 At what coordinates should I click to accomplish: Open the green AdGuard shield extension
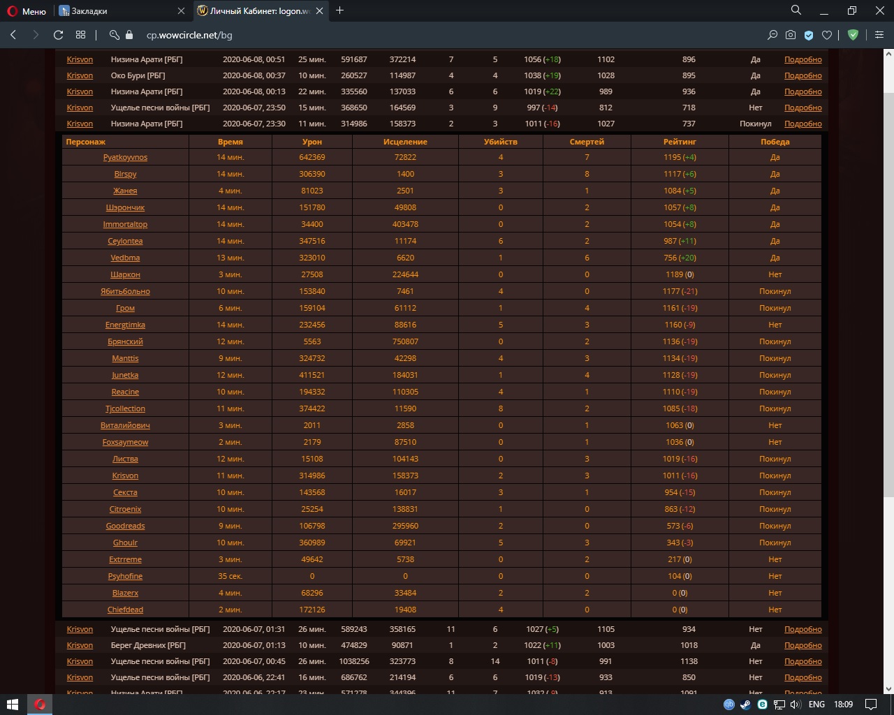[x=853, y=35]
